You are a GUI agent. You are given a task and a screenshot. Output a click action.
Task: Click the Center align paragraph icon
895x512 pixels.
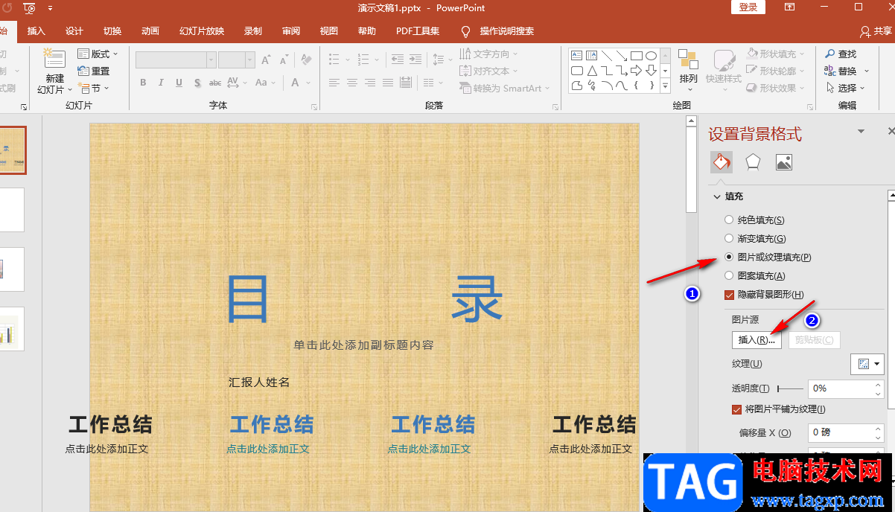tap(352, 83)
